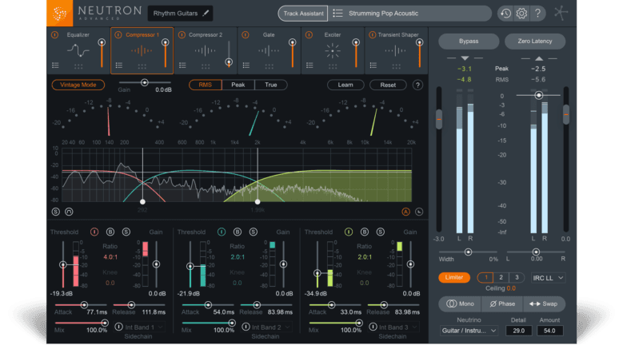This screenshot has width=623, height=349.
Task: Open the preset list icon beside Strumming Pop Acoustic
Action: click(337, 14)
